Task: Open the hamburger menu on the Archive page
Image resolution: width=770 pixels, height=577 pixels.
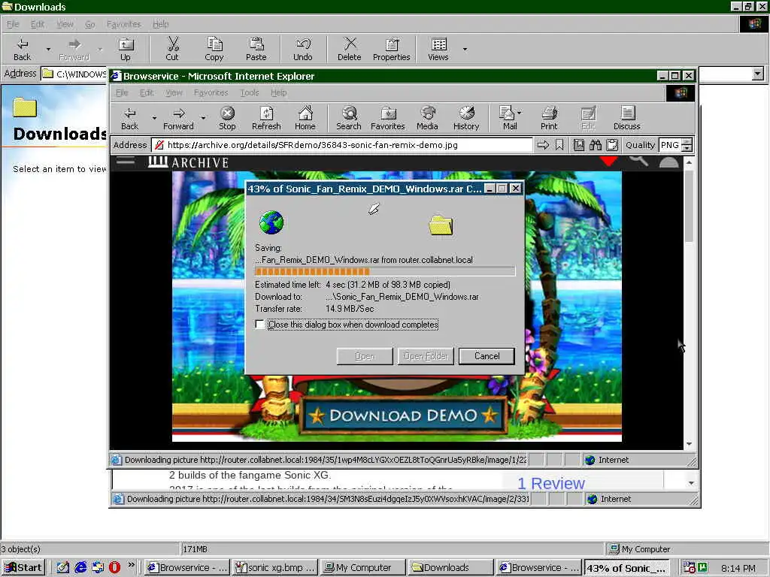Action: 126,161
